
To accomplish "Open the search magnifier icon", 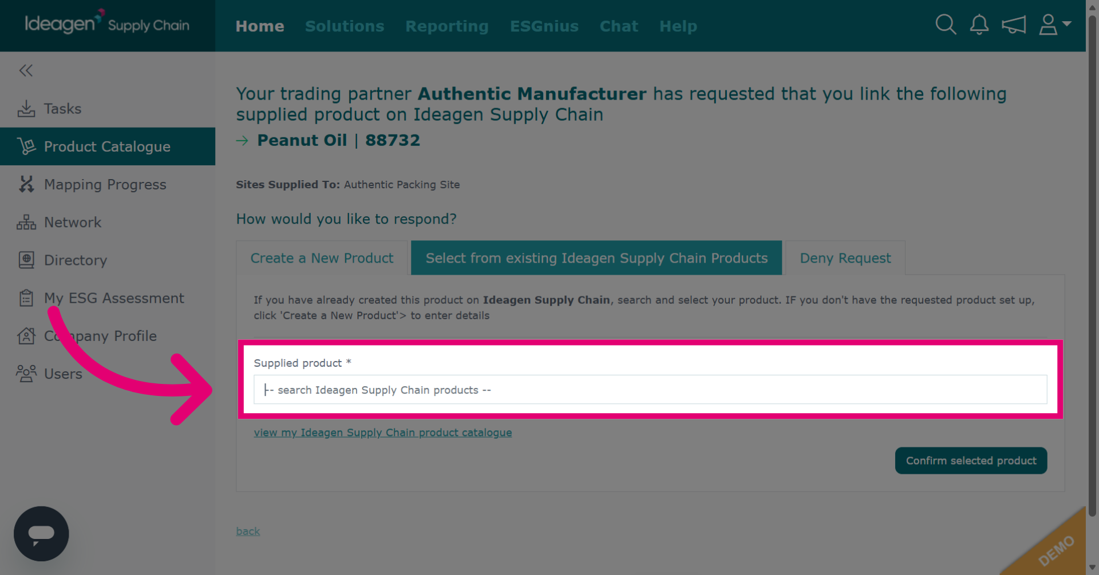I will (x=946, y=25).
